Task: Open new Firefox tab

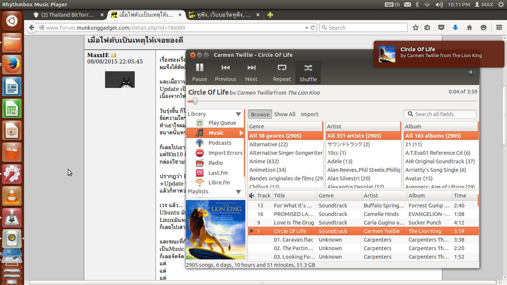Action: 270,15
